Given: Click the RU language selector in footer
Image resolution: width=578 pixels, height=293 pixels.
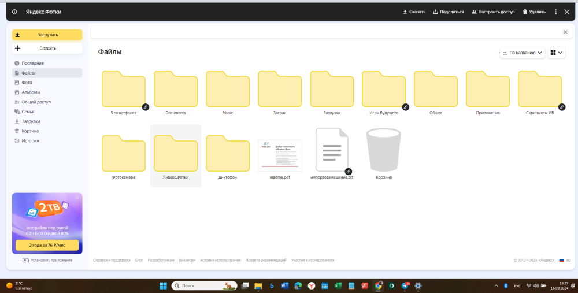Looking at the screenshot, I should pos(565,260).
